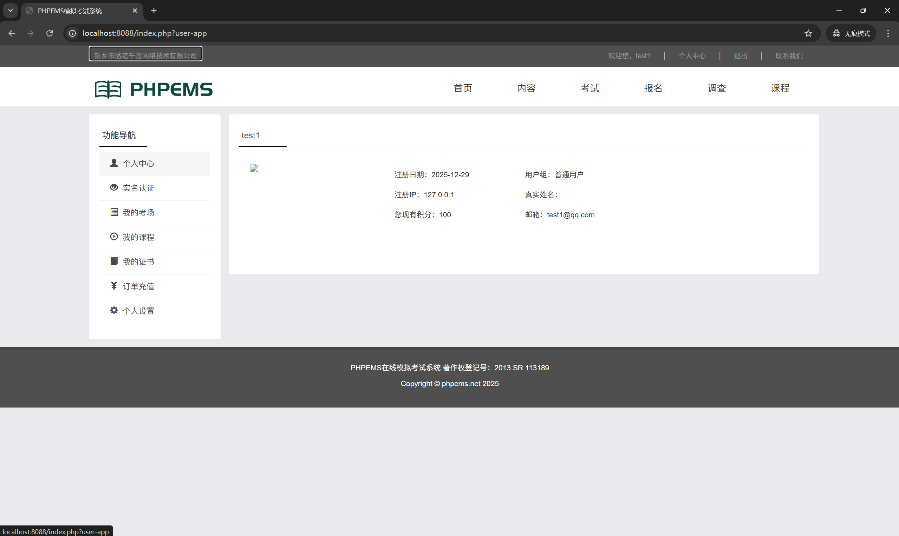899x536 pixels.
Task: Click the broken avatar image thumbnail
Action: 254,168
